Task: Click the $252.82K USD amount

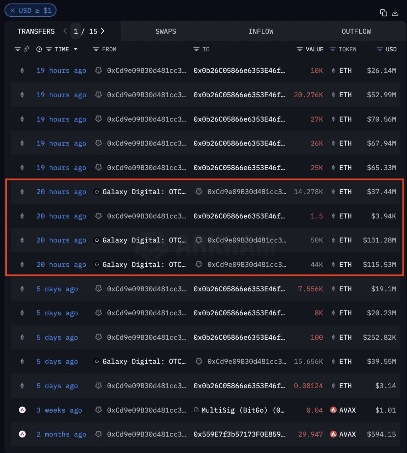Action: 379,338
